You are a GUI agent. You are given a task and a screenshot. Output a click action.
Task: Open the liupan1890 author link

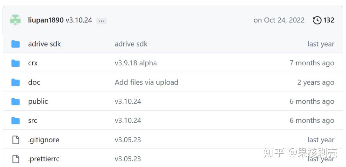(x=46, y=20)
